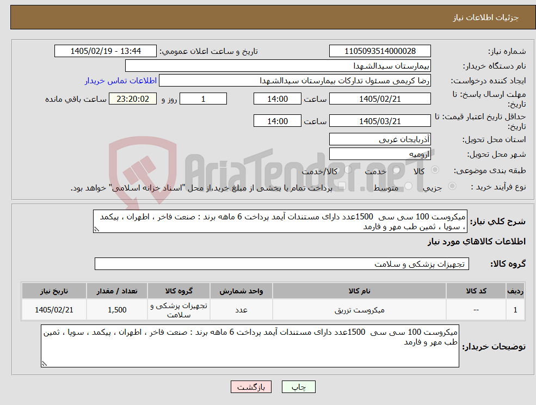
Task: Click row number cell 1
Action: [515, 310]
